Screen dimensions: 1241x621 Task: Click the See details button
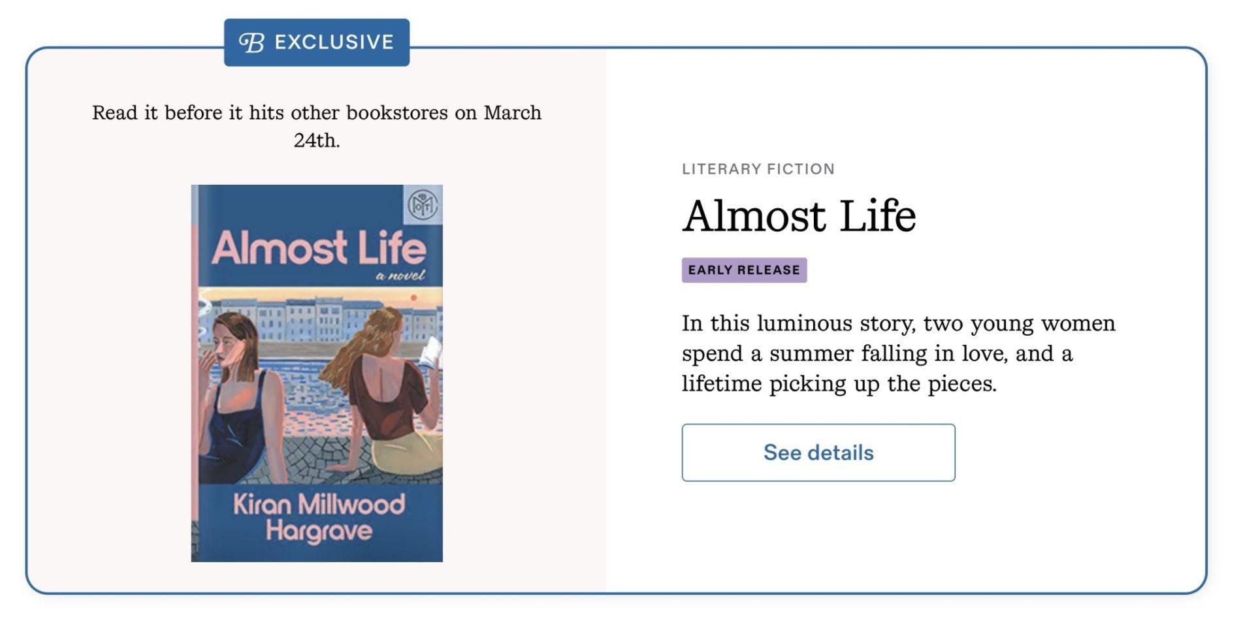(x=818, y=453)
